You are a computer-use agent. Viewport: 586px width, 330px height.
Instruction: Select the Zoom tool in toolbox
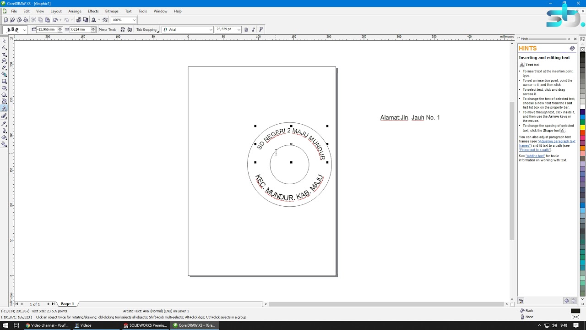(4, 60)
